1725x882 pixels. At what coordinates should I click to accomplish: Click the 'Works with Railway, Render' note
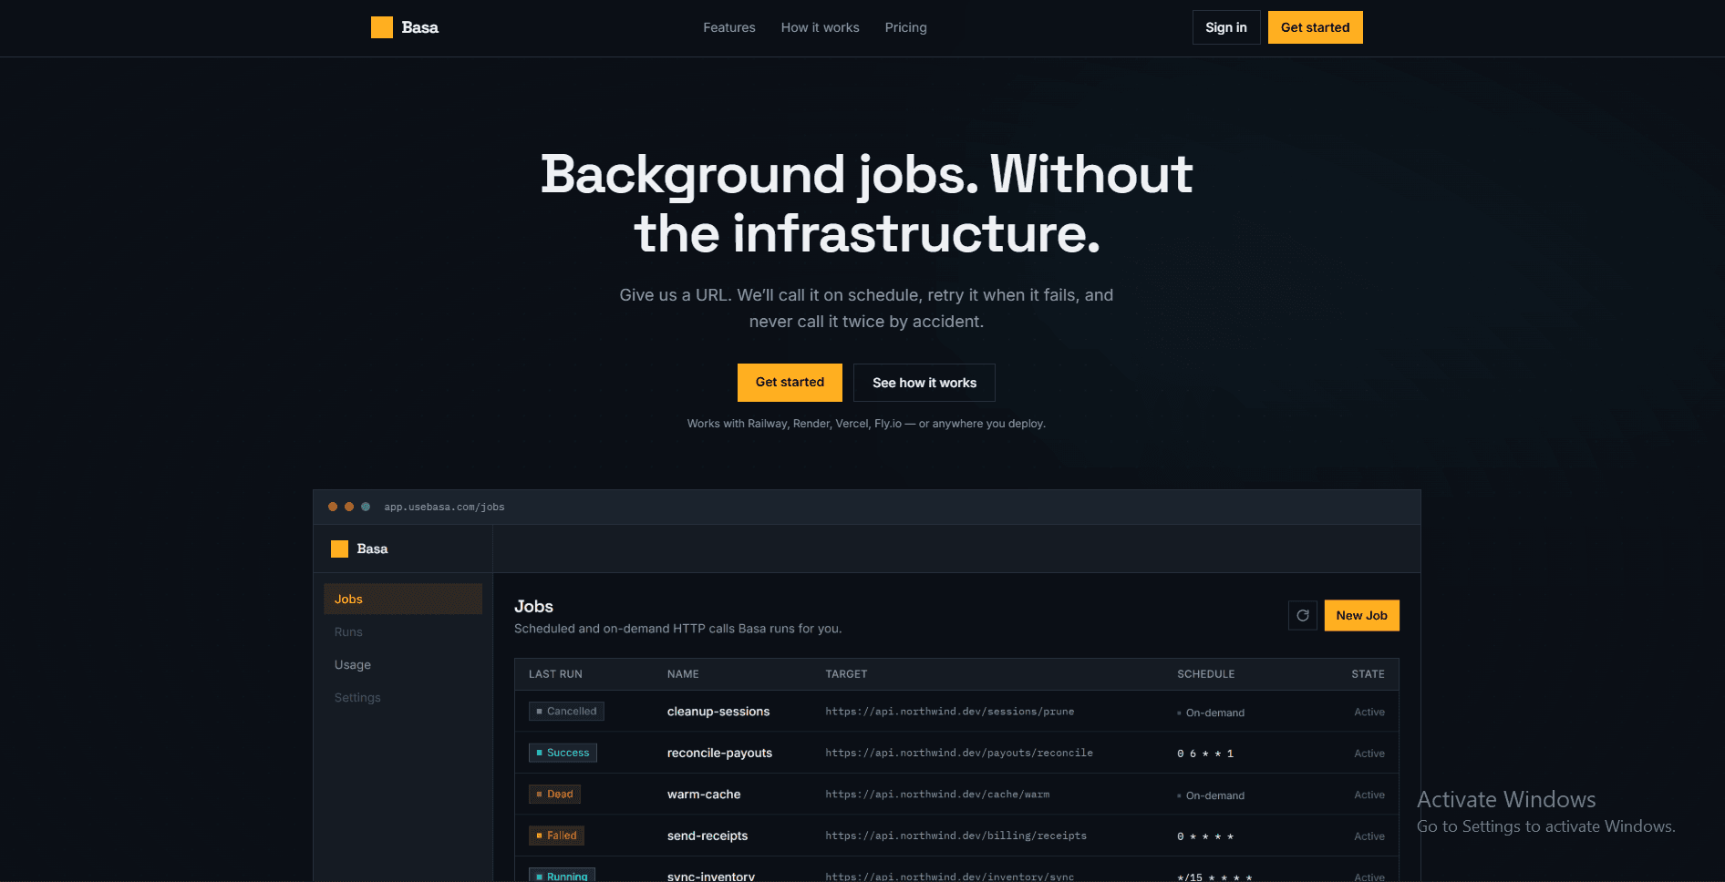click(866, 424)
